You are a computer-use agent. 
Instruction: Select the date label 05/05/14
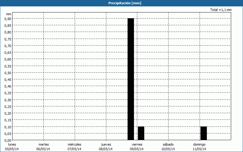12,149
